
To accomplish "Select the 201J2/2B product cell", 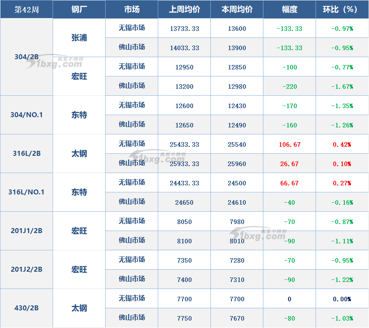I will pos(26,270).
